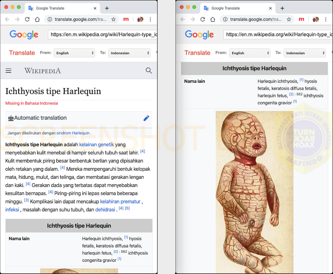Image resolution: width=333 pixels, height=274 pixels.
Task: Open the 'dehidrasi' link
Action: (x=105, y=210)
